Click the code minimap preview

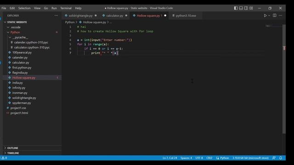click(268, 26)
